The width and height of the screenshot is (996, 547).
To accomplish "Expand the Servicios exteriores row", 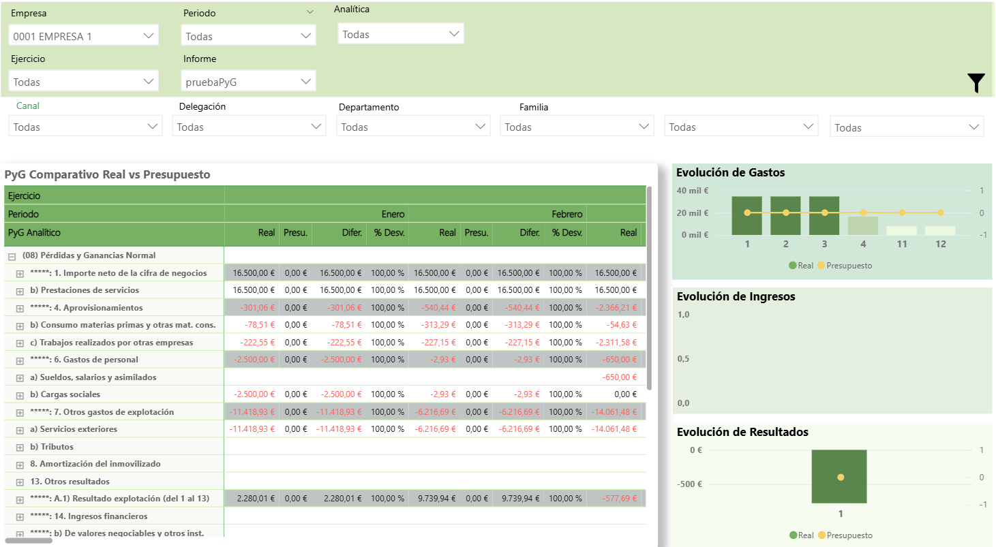I will click(20, 430).
